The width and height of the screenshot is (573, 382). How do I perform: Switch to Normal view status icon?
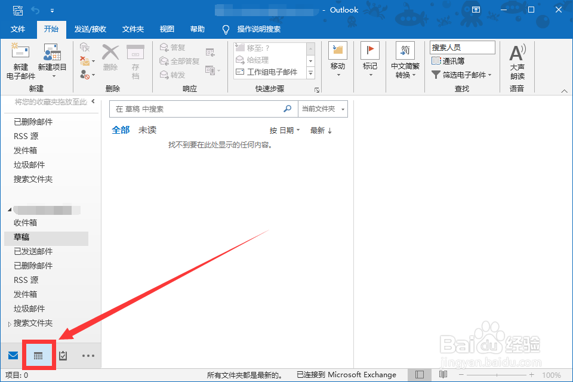pyautogui.click(x=420, y=375)
